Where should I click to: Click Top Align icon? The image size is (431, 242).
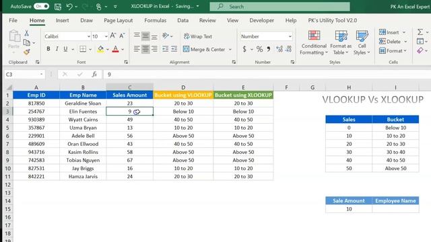[137, 36]
